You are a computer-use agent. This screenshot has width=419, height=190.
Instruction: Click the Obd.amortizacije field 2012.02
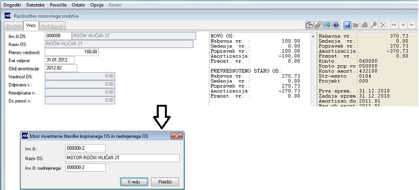pyautogui.click(x=61, y=68)
